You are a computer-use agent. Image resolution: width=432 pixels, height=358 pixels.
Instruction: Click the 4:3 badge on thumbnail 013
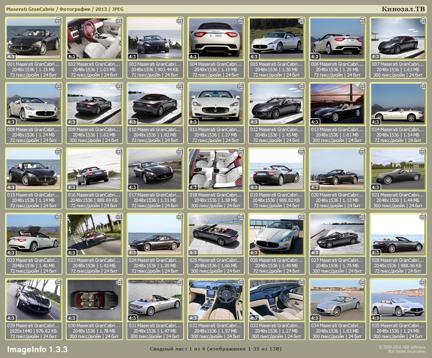pos(315,122)
